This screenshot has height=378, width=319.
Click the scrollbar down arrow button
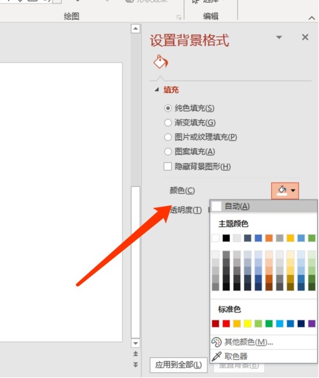pos(136,343)
